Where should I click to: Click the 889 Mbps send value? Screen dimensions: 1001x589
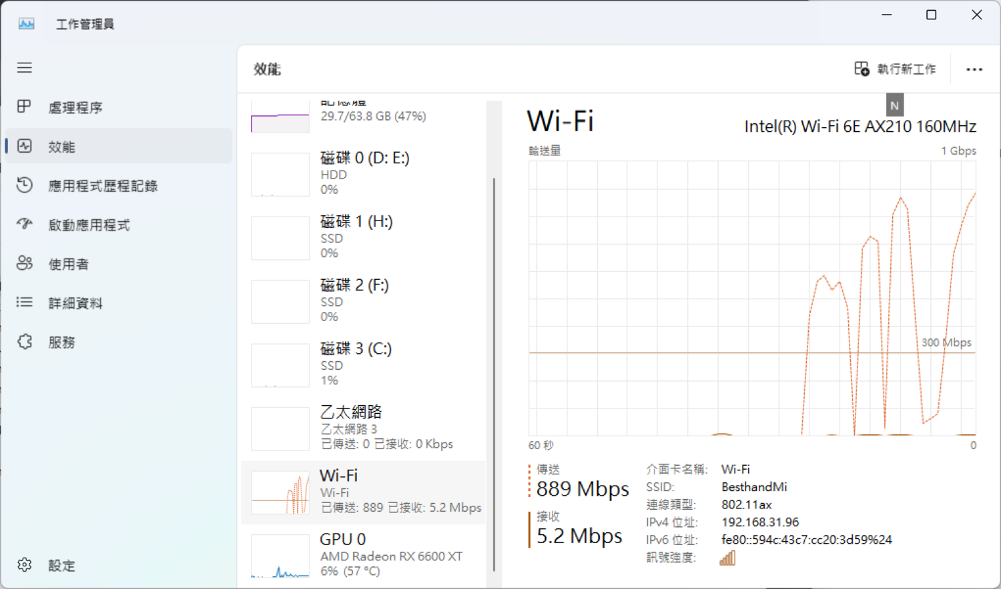pos(583,489)
